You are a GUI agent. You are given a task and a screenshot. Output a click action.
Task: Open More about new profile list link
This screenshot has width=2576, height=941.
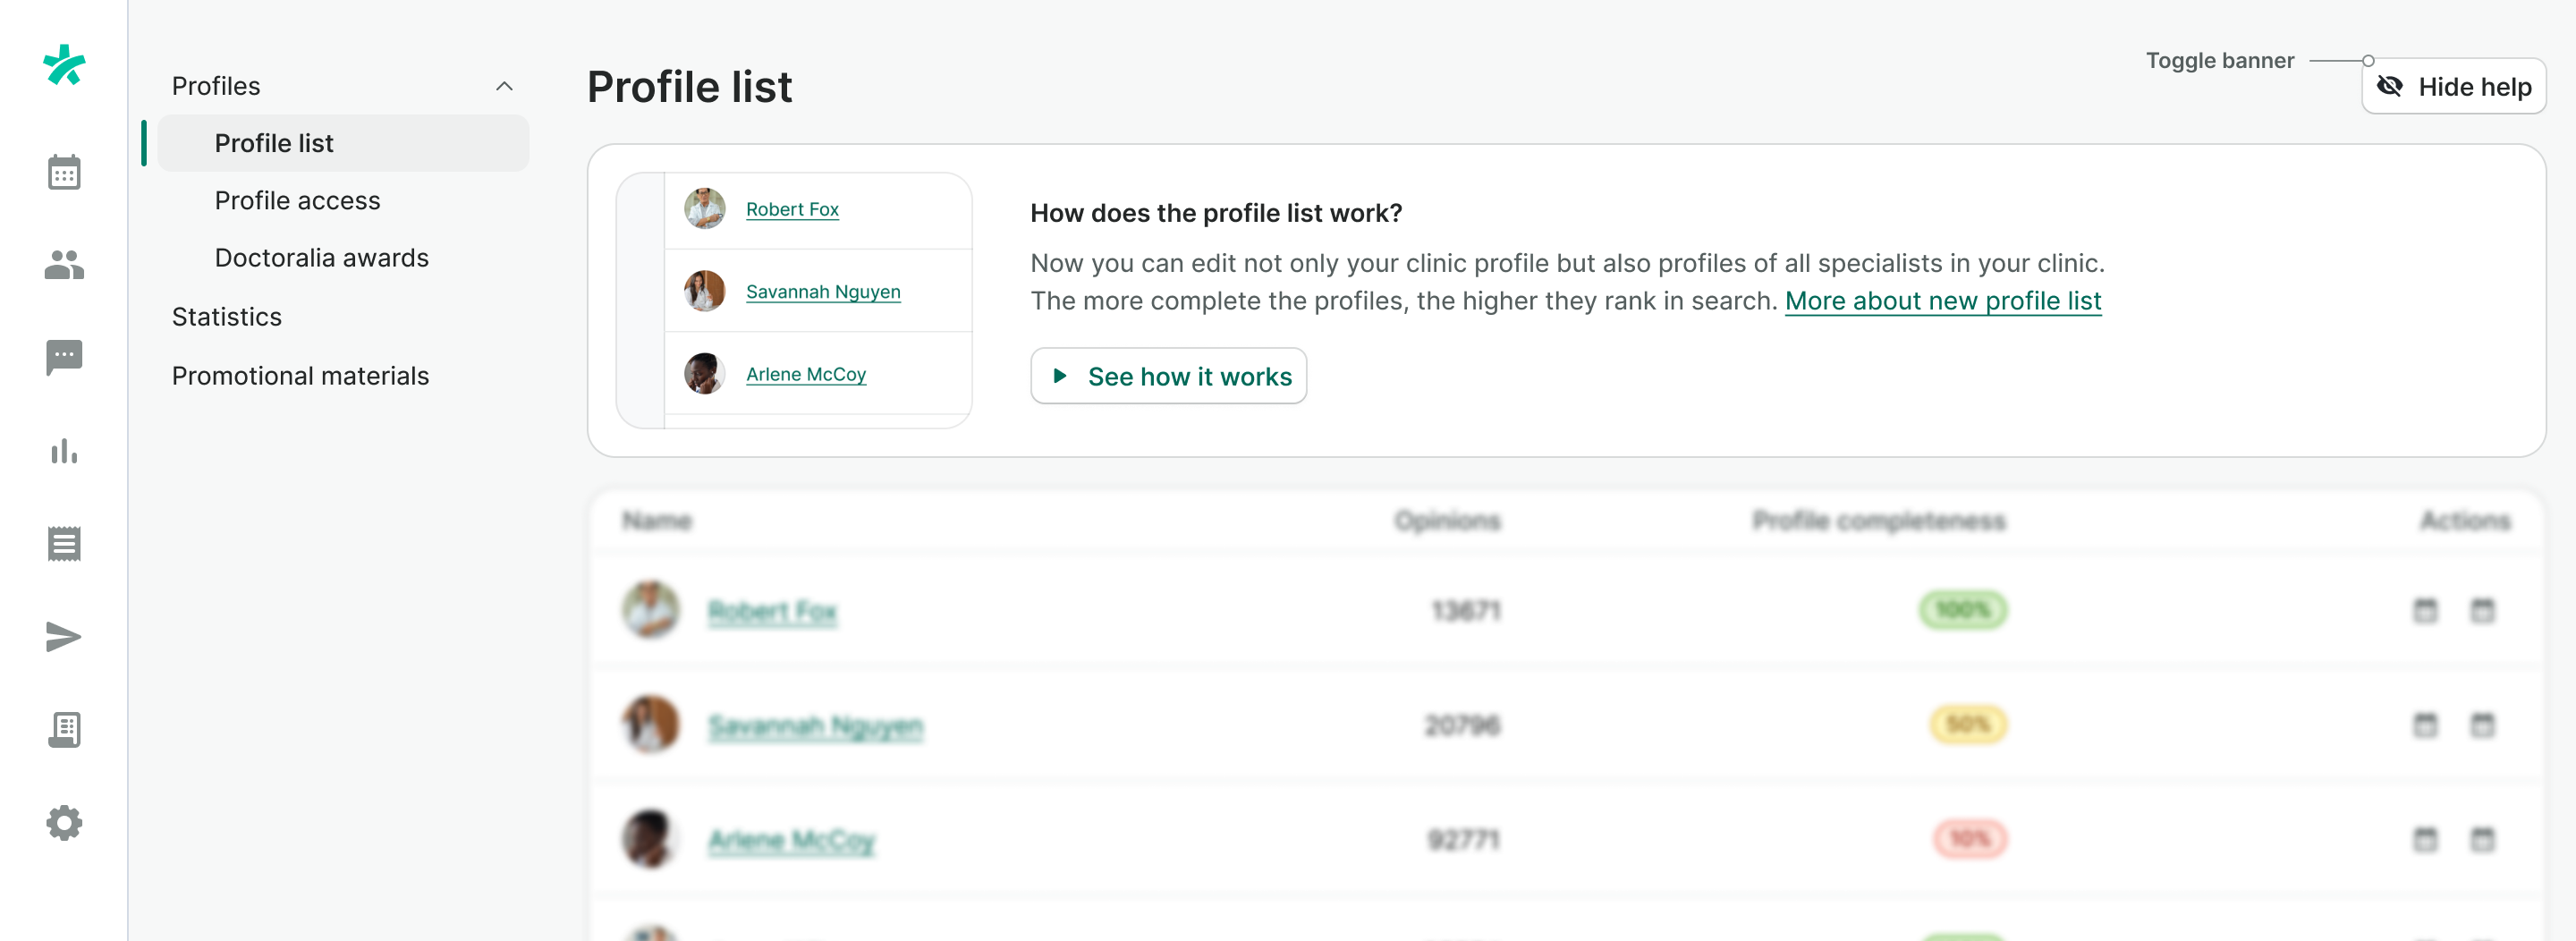point(1942,301)
